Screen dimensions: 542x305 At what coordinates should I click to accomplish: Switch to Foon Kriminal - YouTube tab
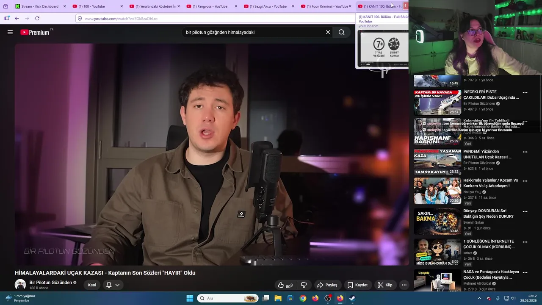tap(326, 6)
